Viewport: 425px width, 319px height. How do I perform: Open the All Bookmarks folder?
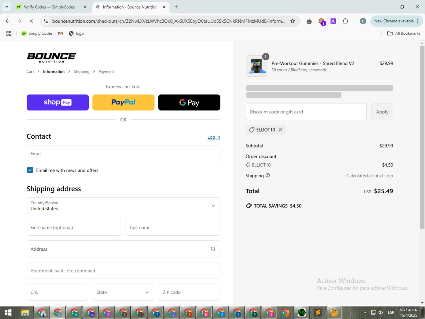(x=403, y=33)
